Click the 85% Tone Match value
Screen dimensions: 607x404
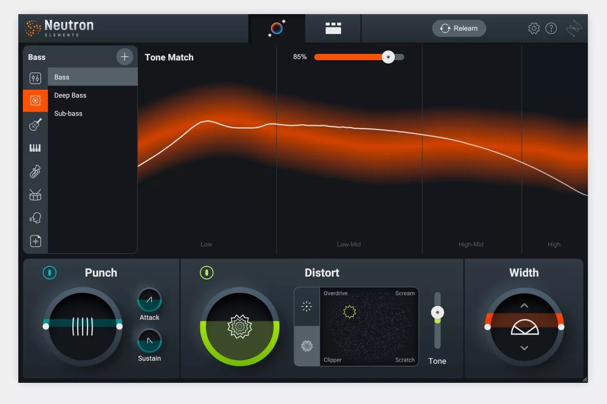point(300,57)
